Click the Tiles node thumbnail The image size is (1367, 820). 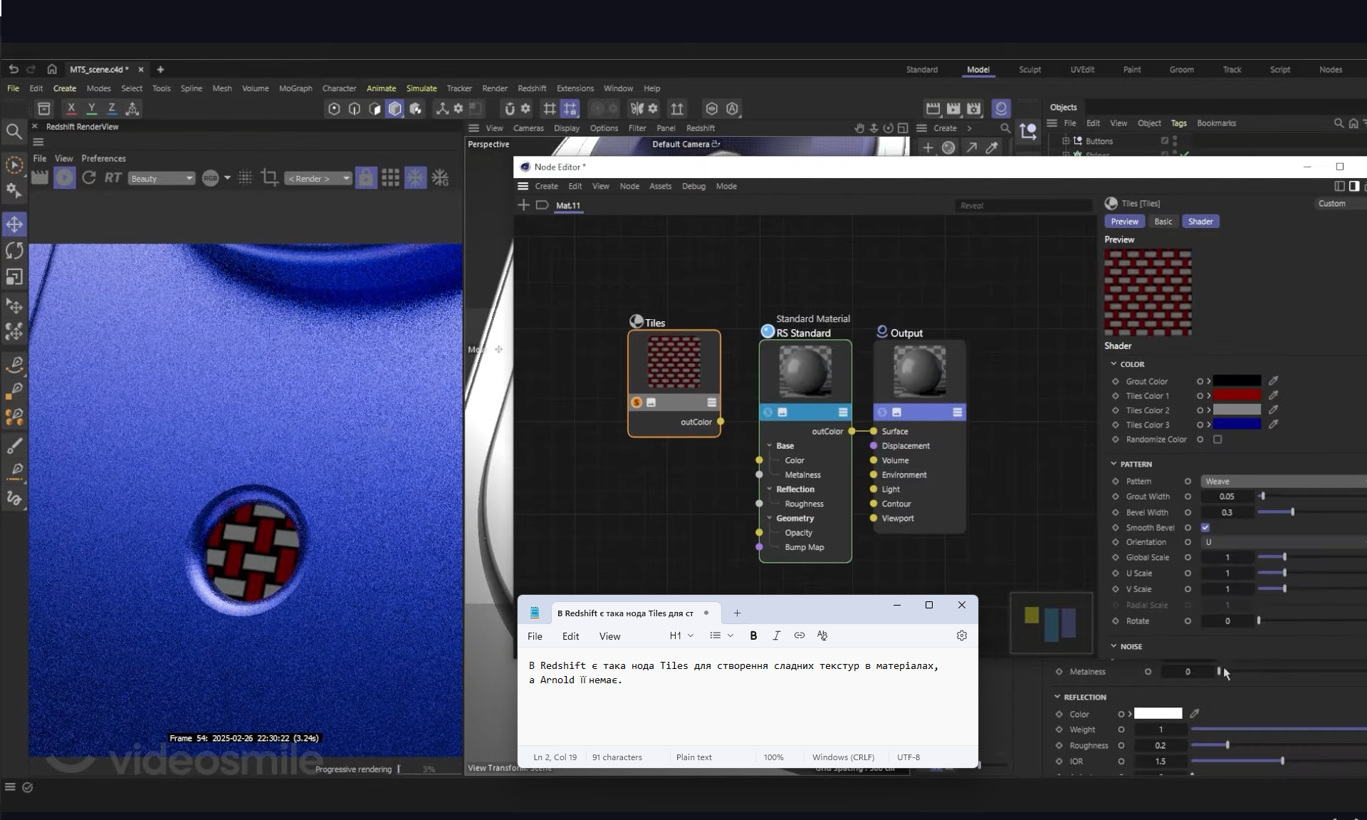674,362
